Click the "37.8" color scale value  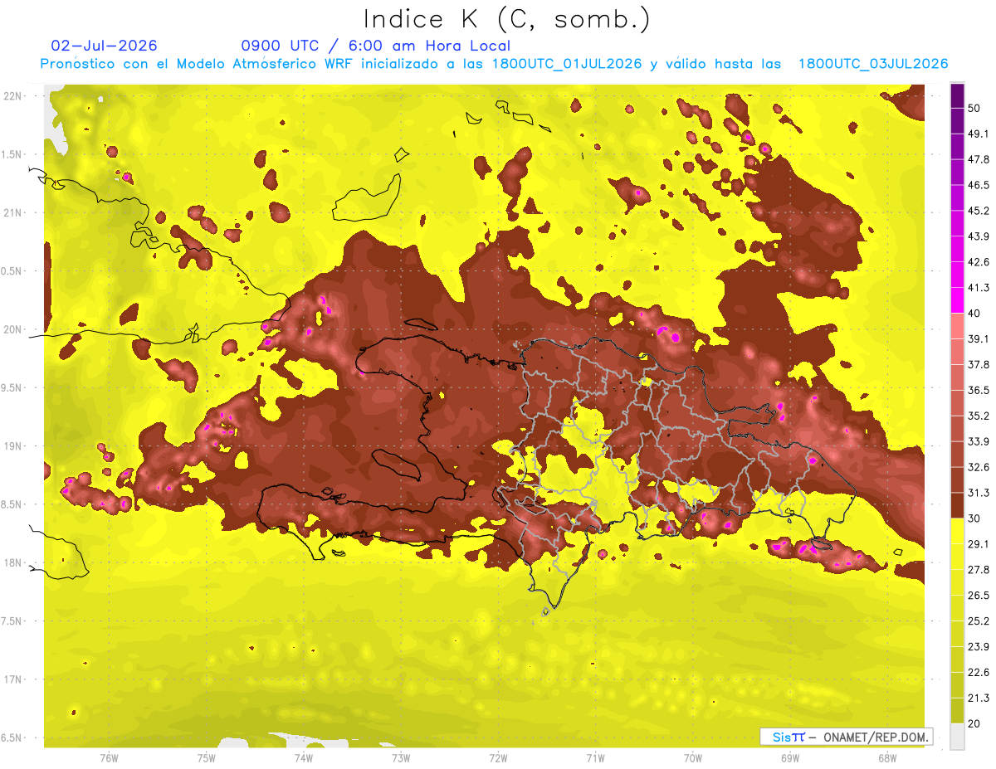979,364
